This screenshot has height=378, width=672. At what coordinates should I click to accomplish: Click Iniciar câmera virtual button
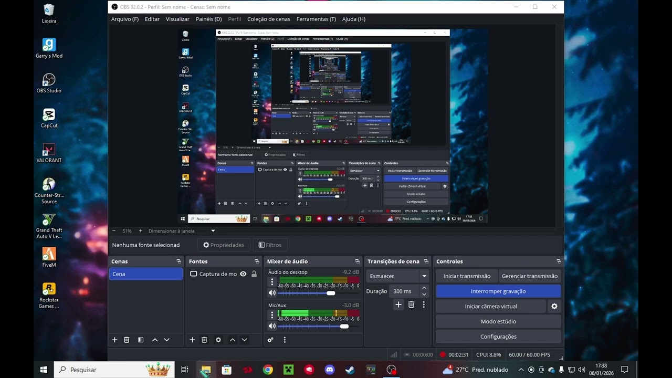[x=491, y=306]
